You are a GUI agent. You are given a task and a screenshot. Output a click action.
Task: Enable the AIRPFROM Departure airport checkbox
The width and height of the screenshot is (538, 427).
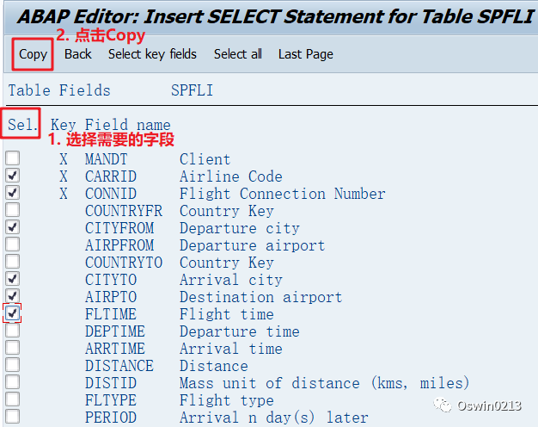tap(13, 244)
